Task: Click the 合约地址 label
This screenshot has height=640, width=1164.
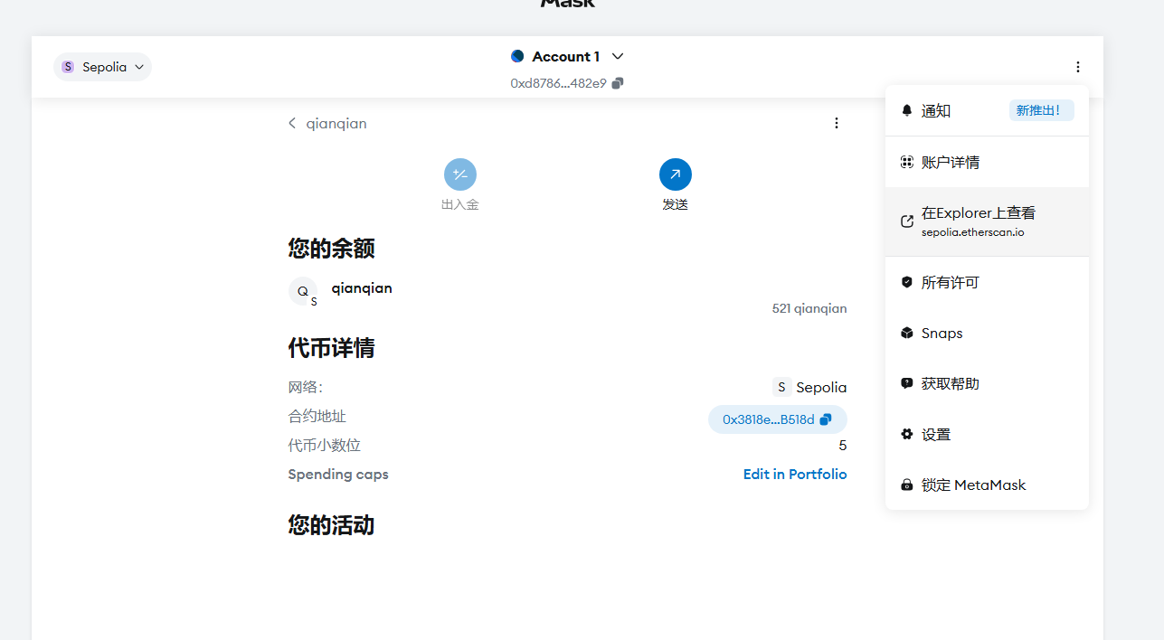Action: (317, 417)
